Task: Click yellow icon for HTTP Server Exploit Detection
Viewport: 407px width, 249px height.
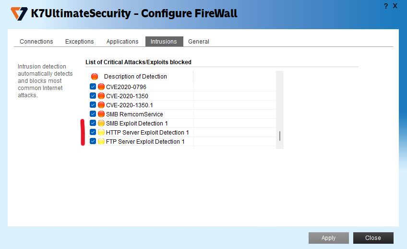Action: pos(101,132)
